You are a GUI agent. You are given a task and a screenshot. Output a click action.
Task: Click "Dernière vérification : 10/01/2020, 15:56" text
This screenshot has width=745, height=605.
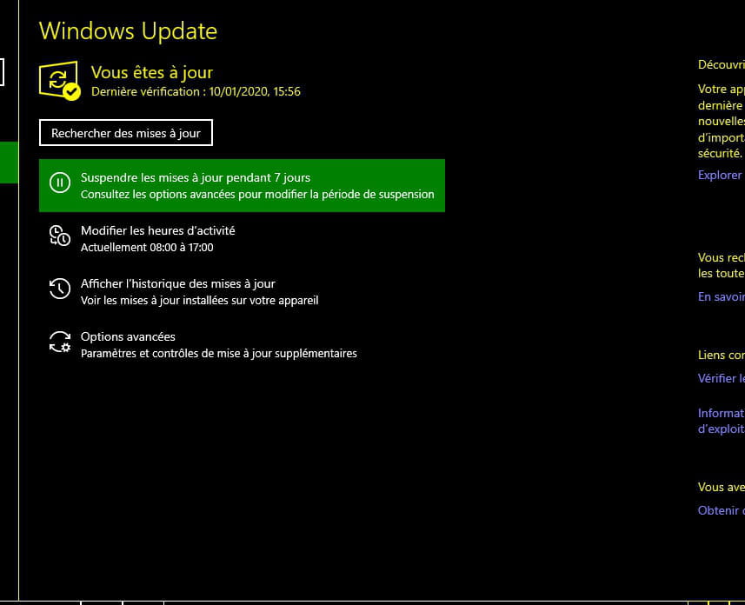coord(196,91)
